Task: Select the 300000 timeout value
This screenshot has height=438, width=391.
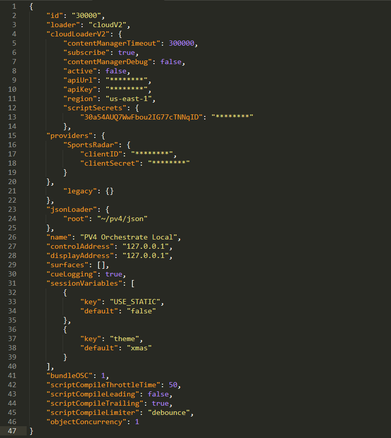Action: click(x=181, y=43)
